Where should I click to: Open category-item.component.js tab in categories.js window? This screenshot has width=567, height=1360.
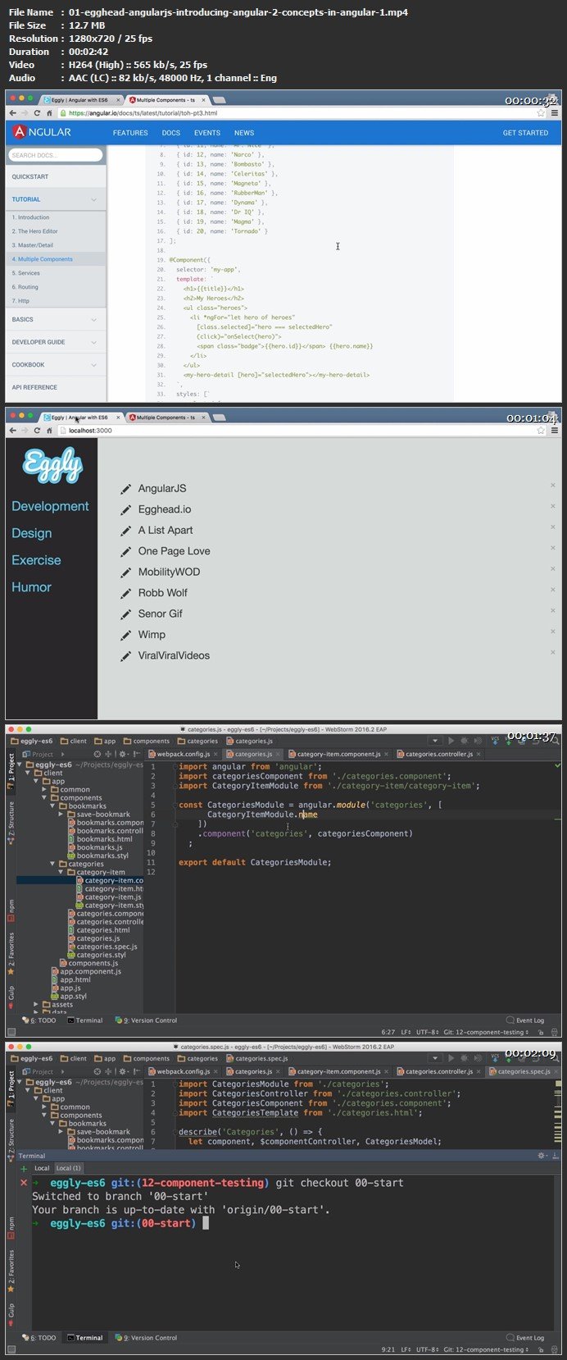coord(338,754)
